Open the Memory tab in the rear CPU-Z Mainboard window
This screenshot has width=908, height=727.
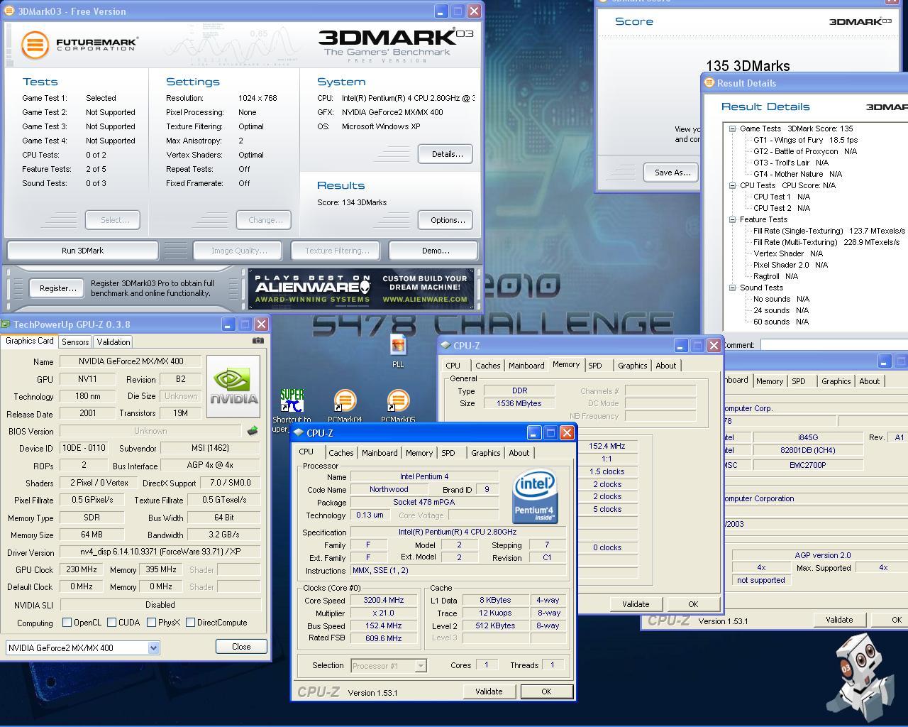pos(769,381)
